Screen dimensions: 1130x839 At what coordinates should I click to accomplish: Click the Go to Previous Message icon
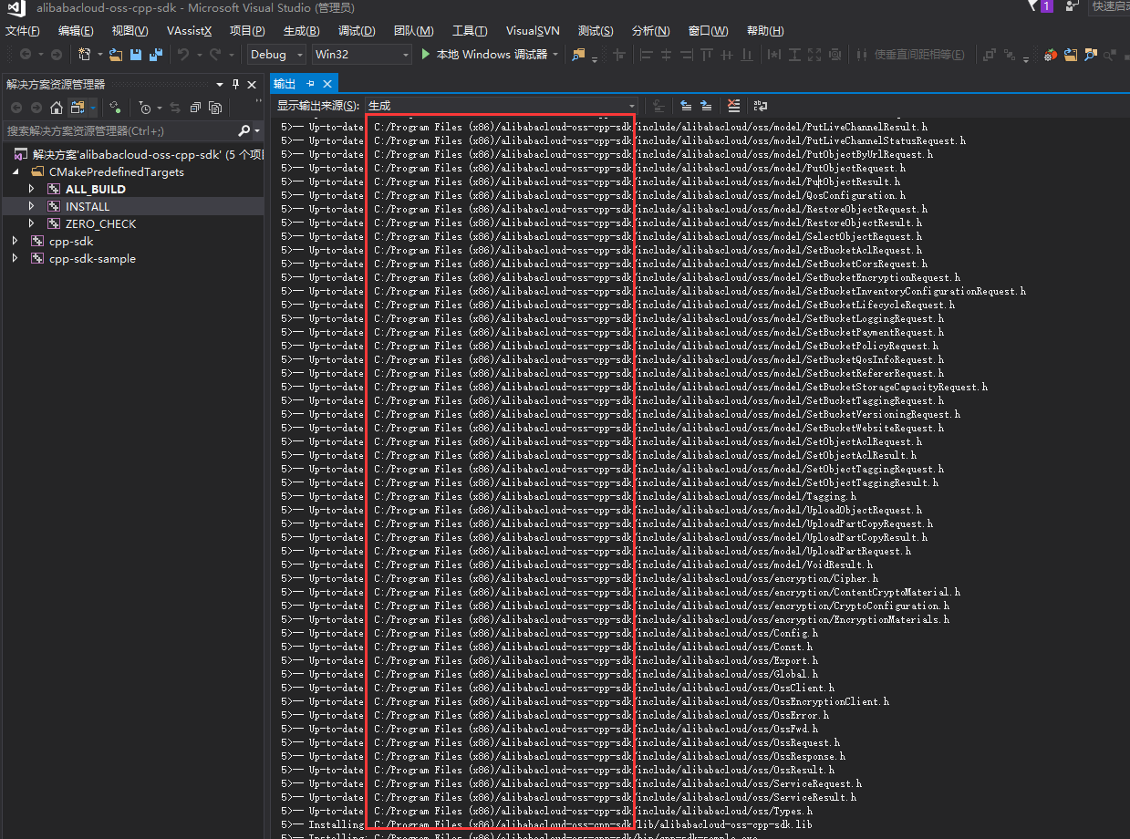tap(686, 106)
